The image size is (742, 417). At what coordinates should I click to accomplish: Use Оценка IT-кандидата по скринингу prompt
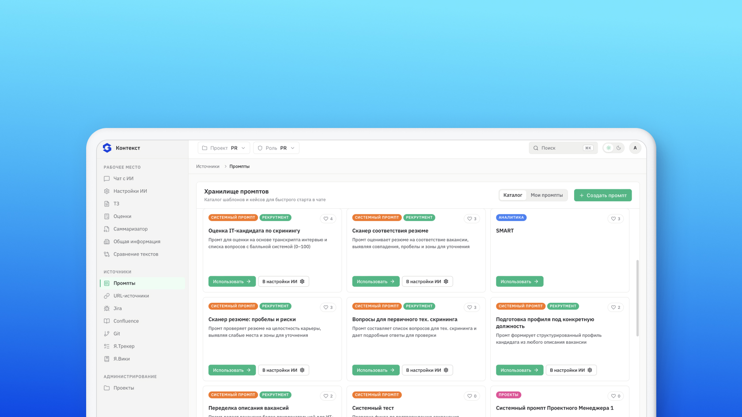coord(232,282)
